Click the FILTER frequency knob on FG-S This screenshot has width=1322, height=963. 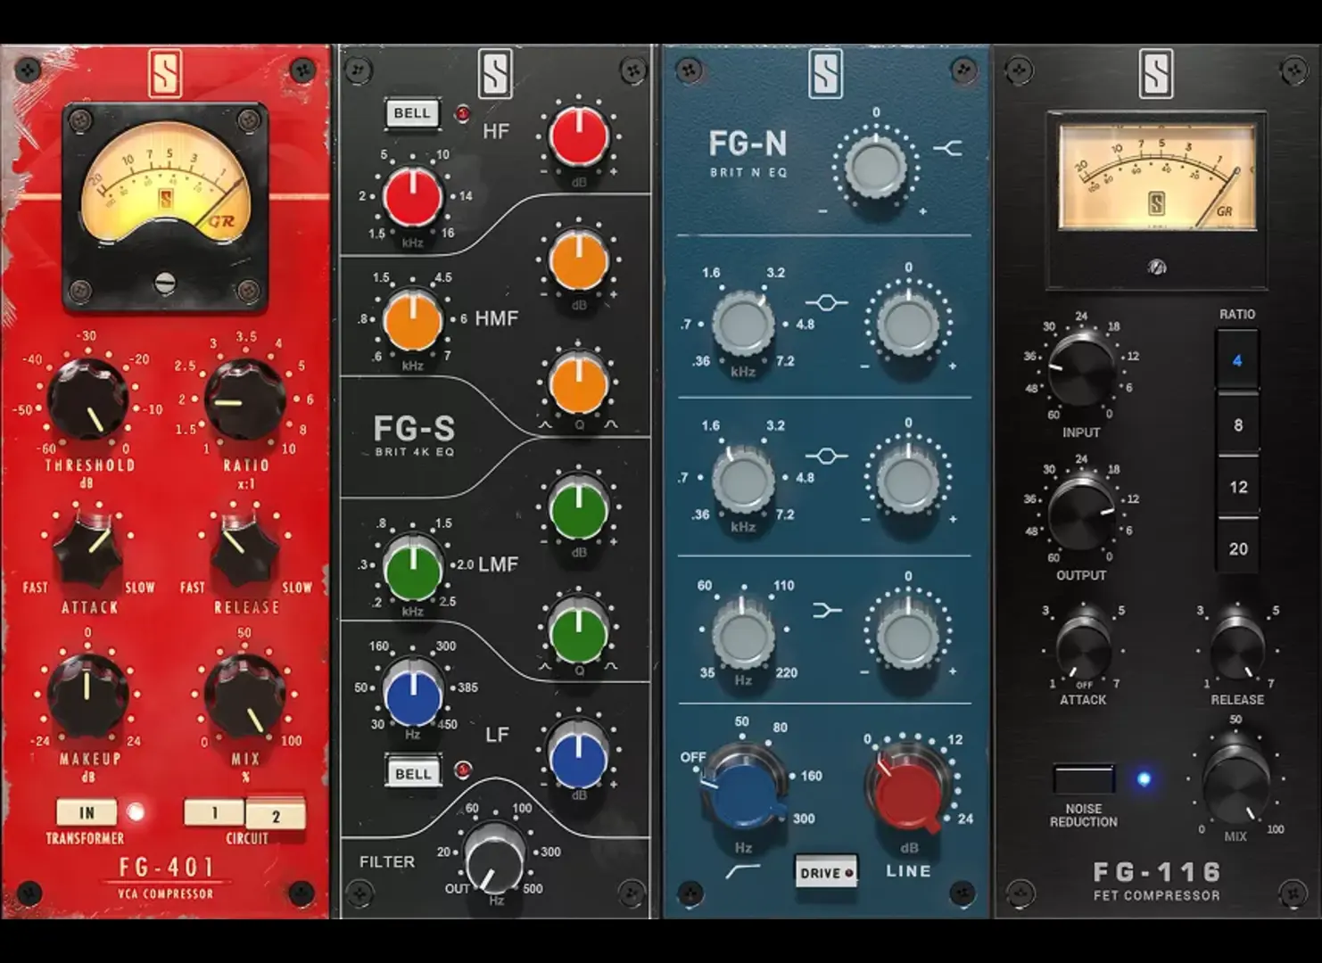(x=495, y=854)
